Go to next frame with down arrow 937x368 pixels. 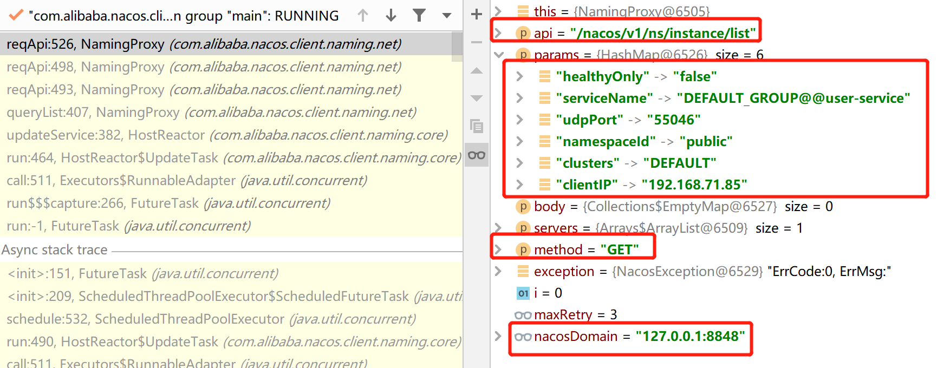point(391,16)
